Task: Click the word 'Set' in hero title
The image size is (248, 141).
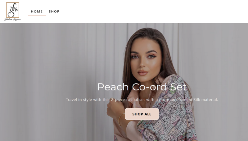Action: pyautogui.click(x=178, y=87)
